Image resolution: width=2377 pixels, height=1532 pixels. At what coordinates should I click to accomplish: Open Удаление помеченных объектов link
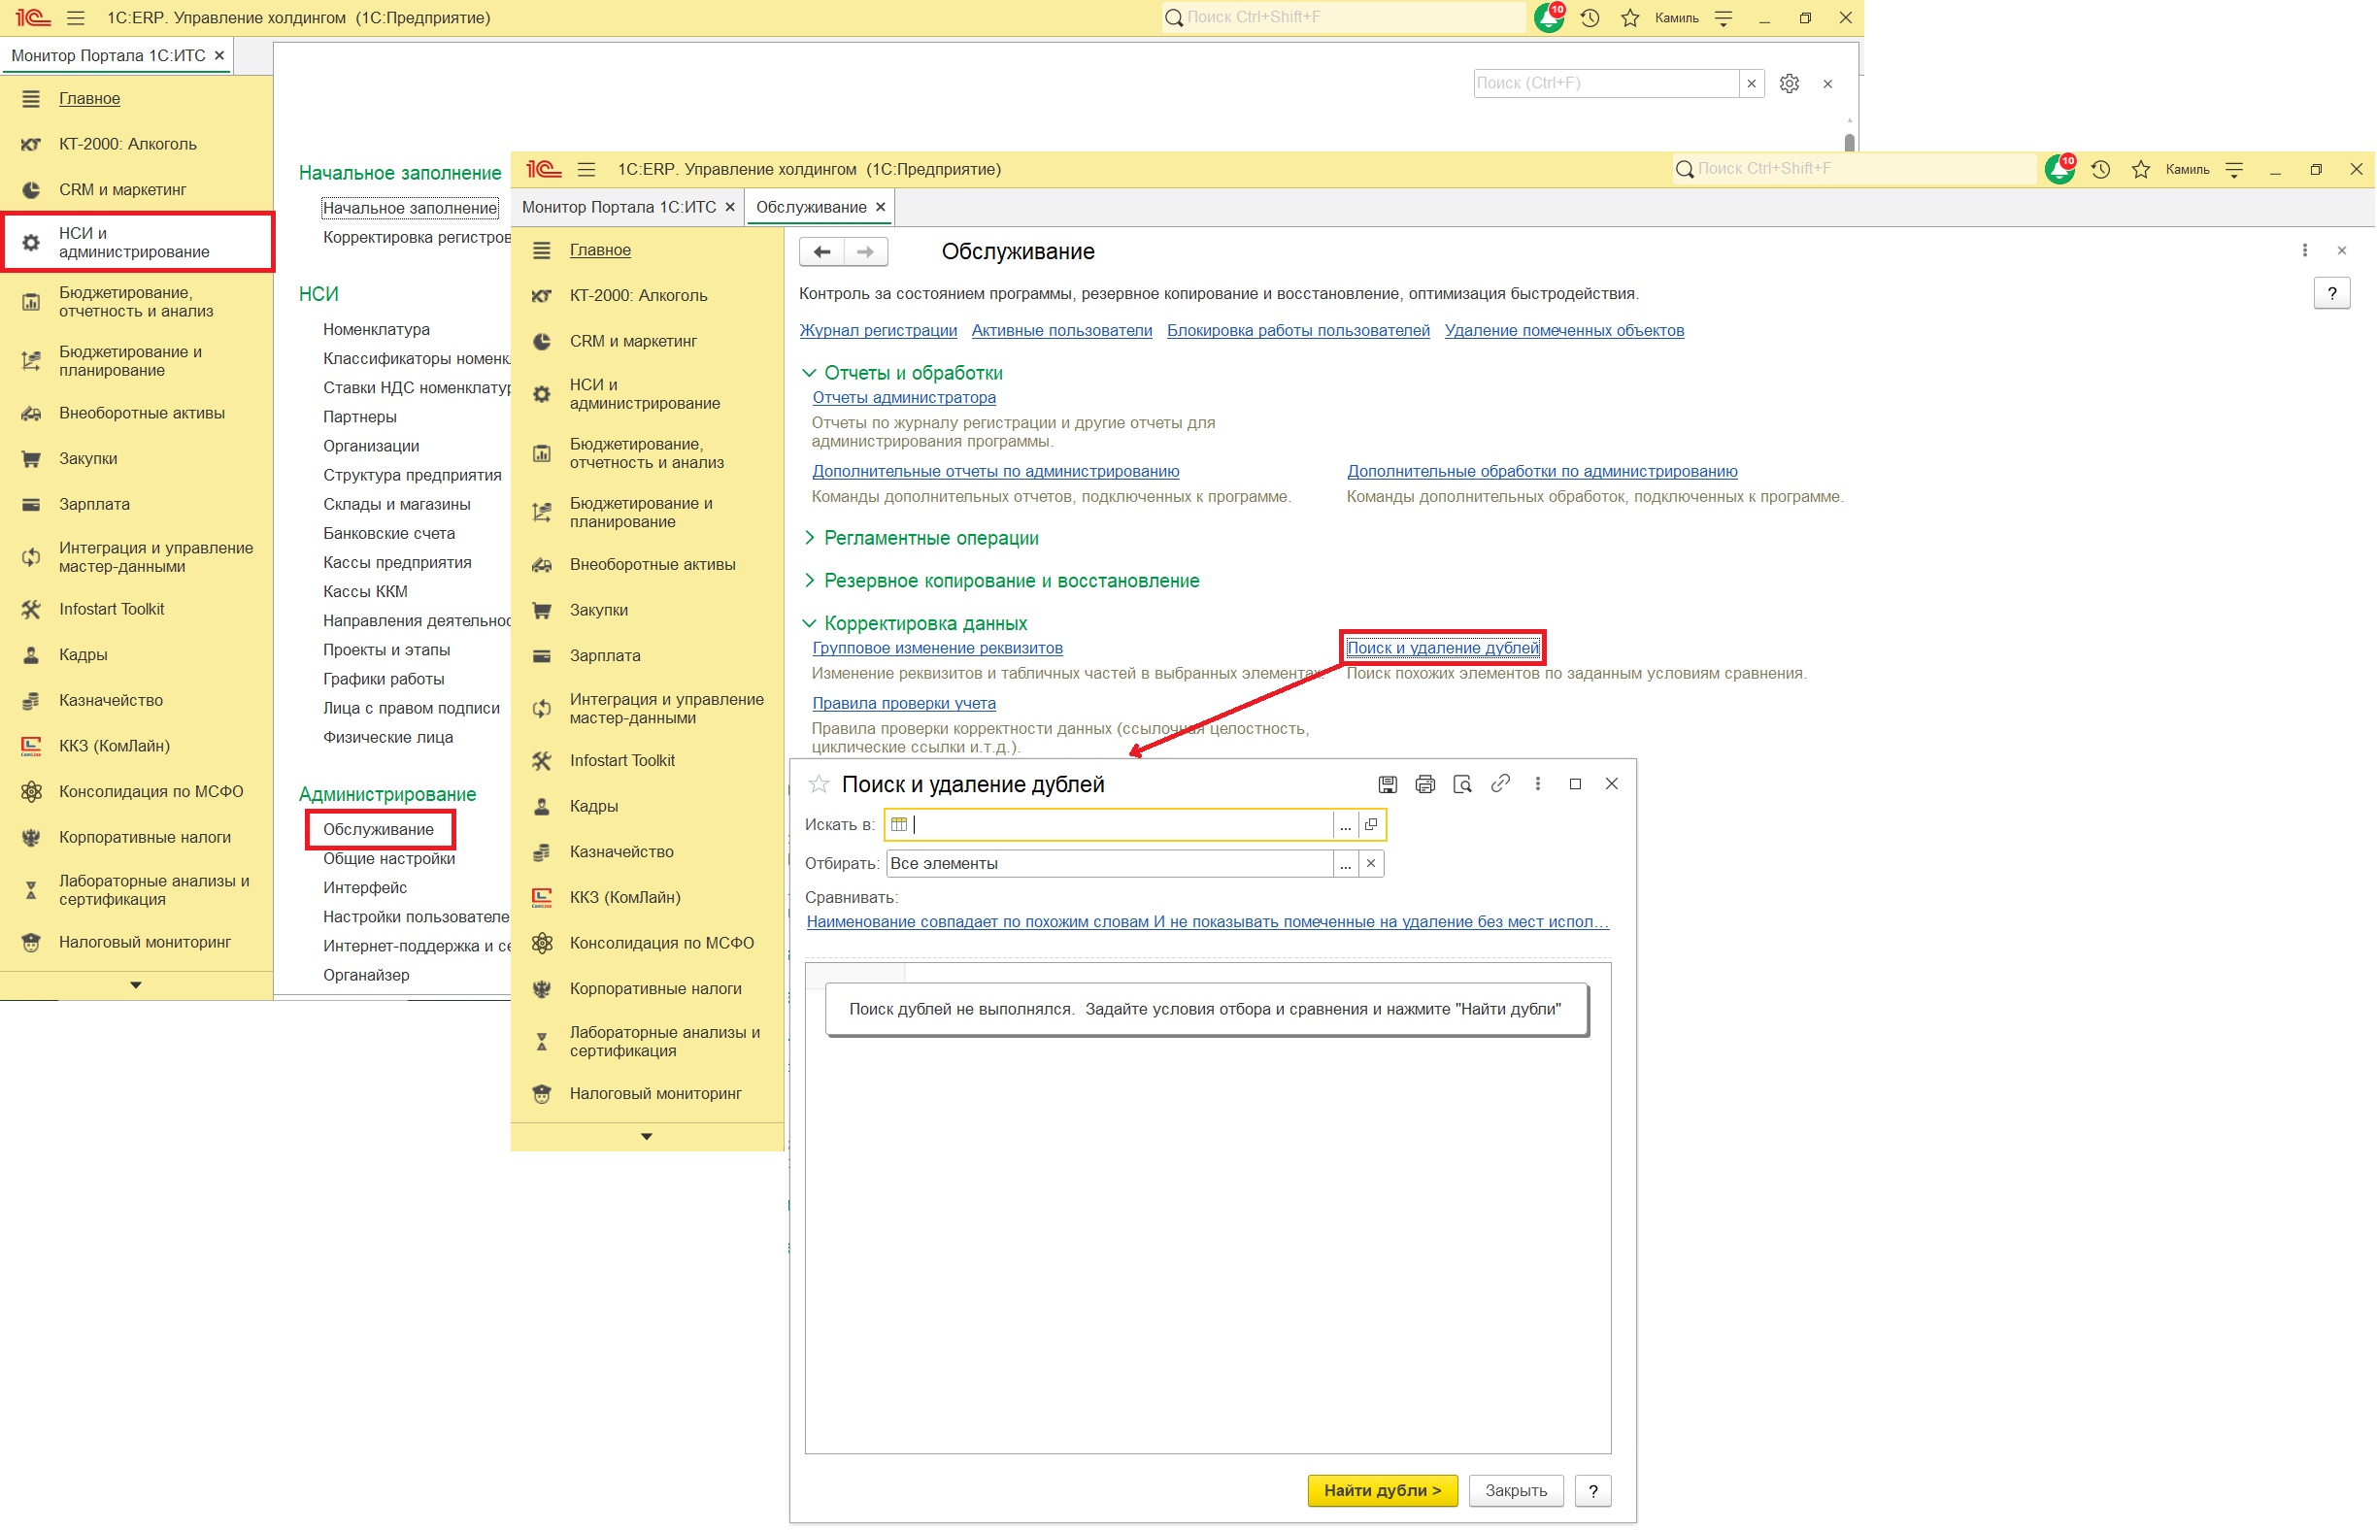1565,331
